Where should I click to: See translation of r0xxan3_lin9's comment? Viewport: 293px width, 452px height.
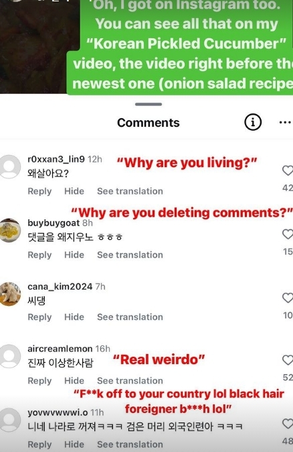coord(130,191)
